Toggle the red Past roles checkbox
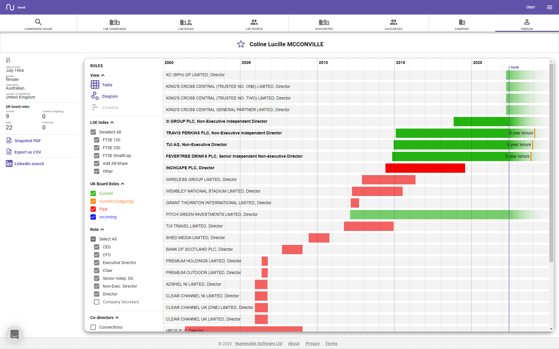Viewport: 559px width, 349px height. tap(93, 209)
